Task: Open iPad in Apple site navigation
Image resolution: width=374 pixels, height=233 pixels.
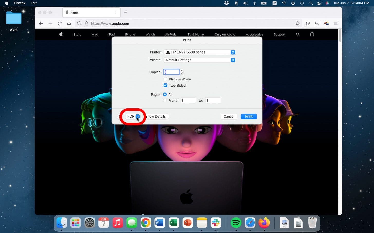Action: 111,34
